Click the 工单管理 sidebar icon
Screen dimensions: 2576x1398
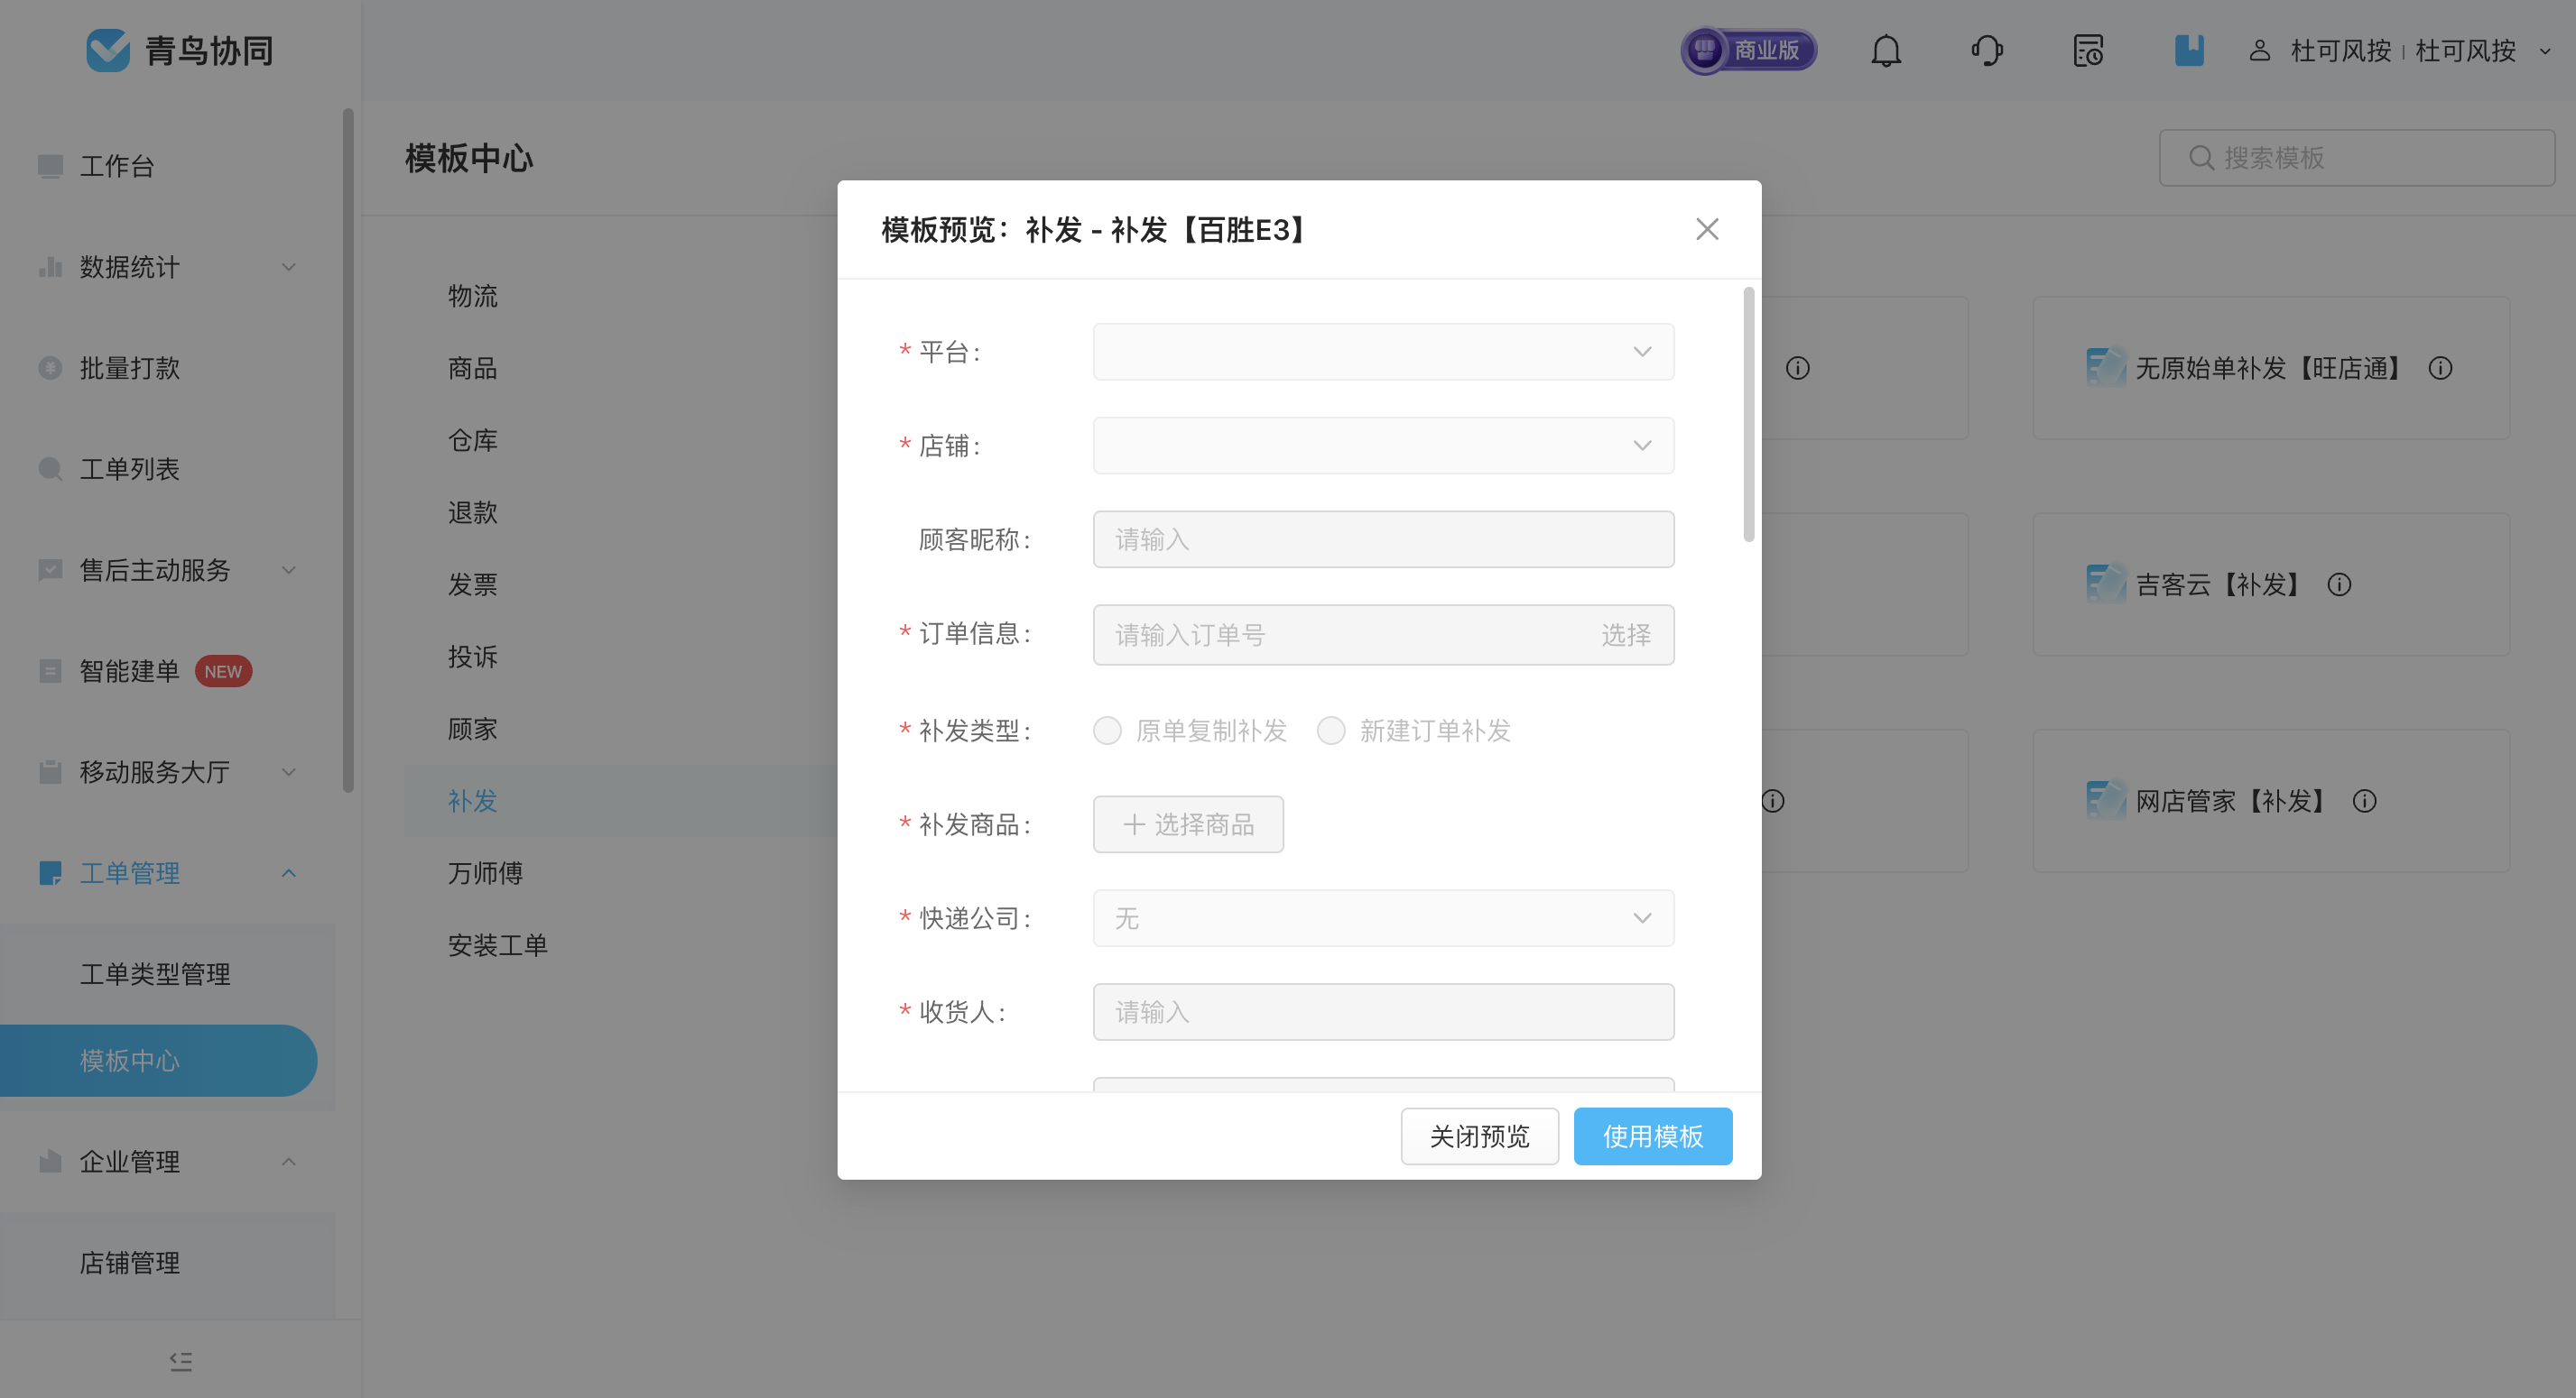coord(50,872)
